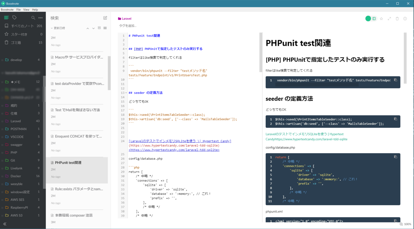Image resolution: width=414 pixels, height=229 pixels.
Task: Collapse the sidebar with double-chevron icon
Action: (5, 224)
